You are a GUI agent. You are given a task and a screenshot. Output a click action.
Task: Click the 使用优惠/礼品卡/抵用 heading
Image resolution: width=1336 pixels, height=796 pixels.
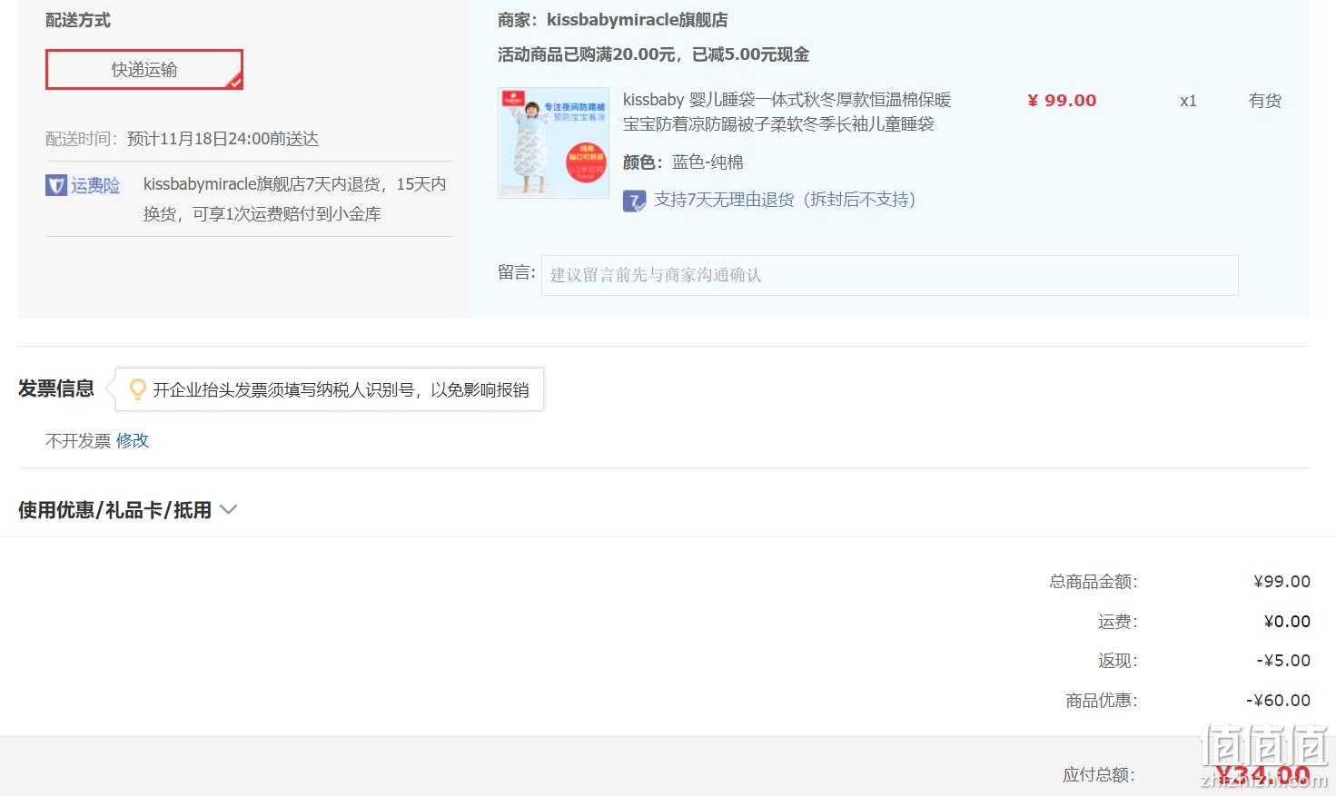tap(114, 510)
